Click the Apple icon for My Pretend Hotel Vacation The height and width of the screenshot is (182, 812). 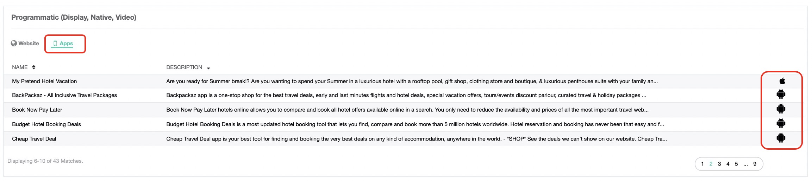click(x=782, y=81)
